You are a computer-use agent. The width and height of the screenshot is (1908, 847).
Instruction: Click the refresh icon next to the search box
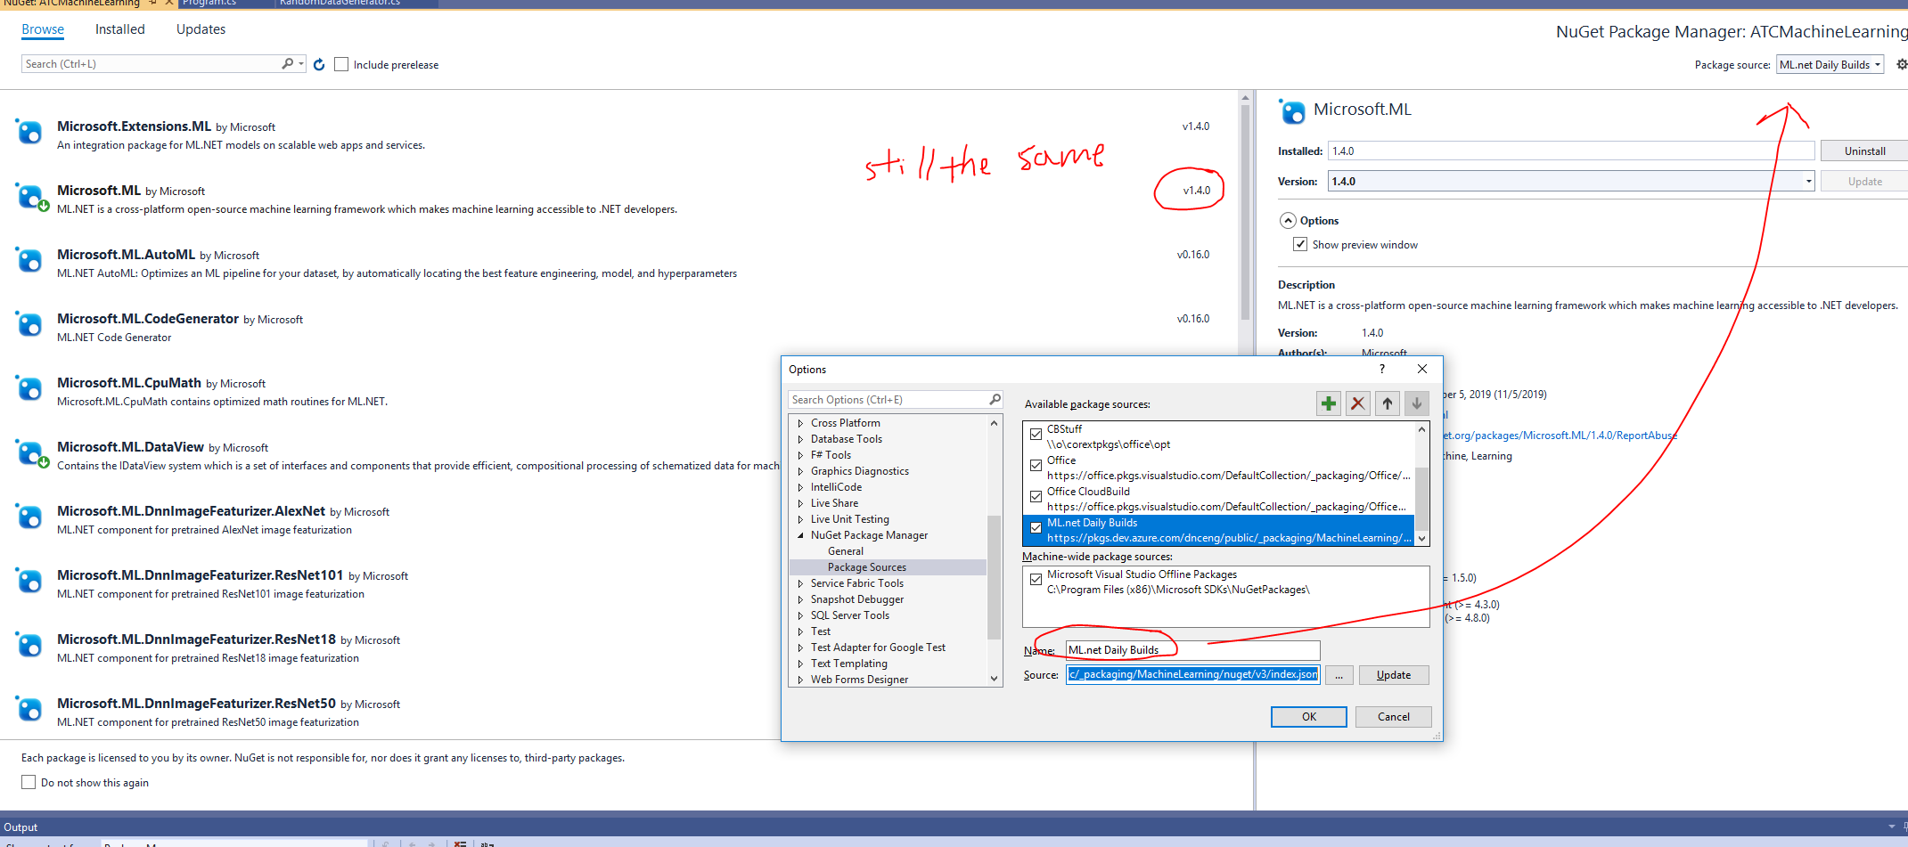(x=319, y=63)
